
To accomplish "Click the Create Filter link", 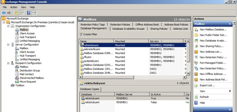I will (90, 34).
